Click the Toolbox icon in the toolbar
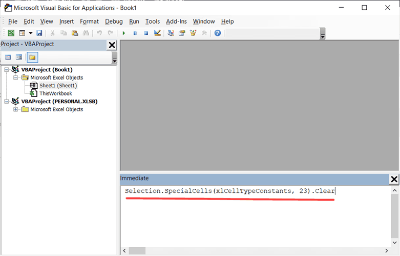This screenshot has width=400, height=256. [204, 33]
